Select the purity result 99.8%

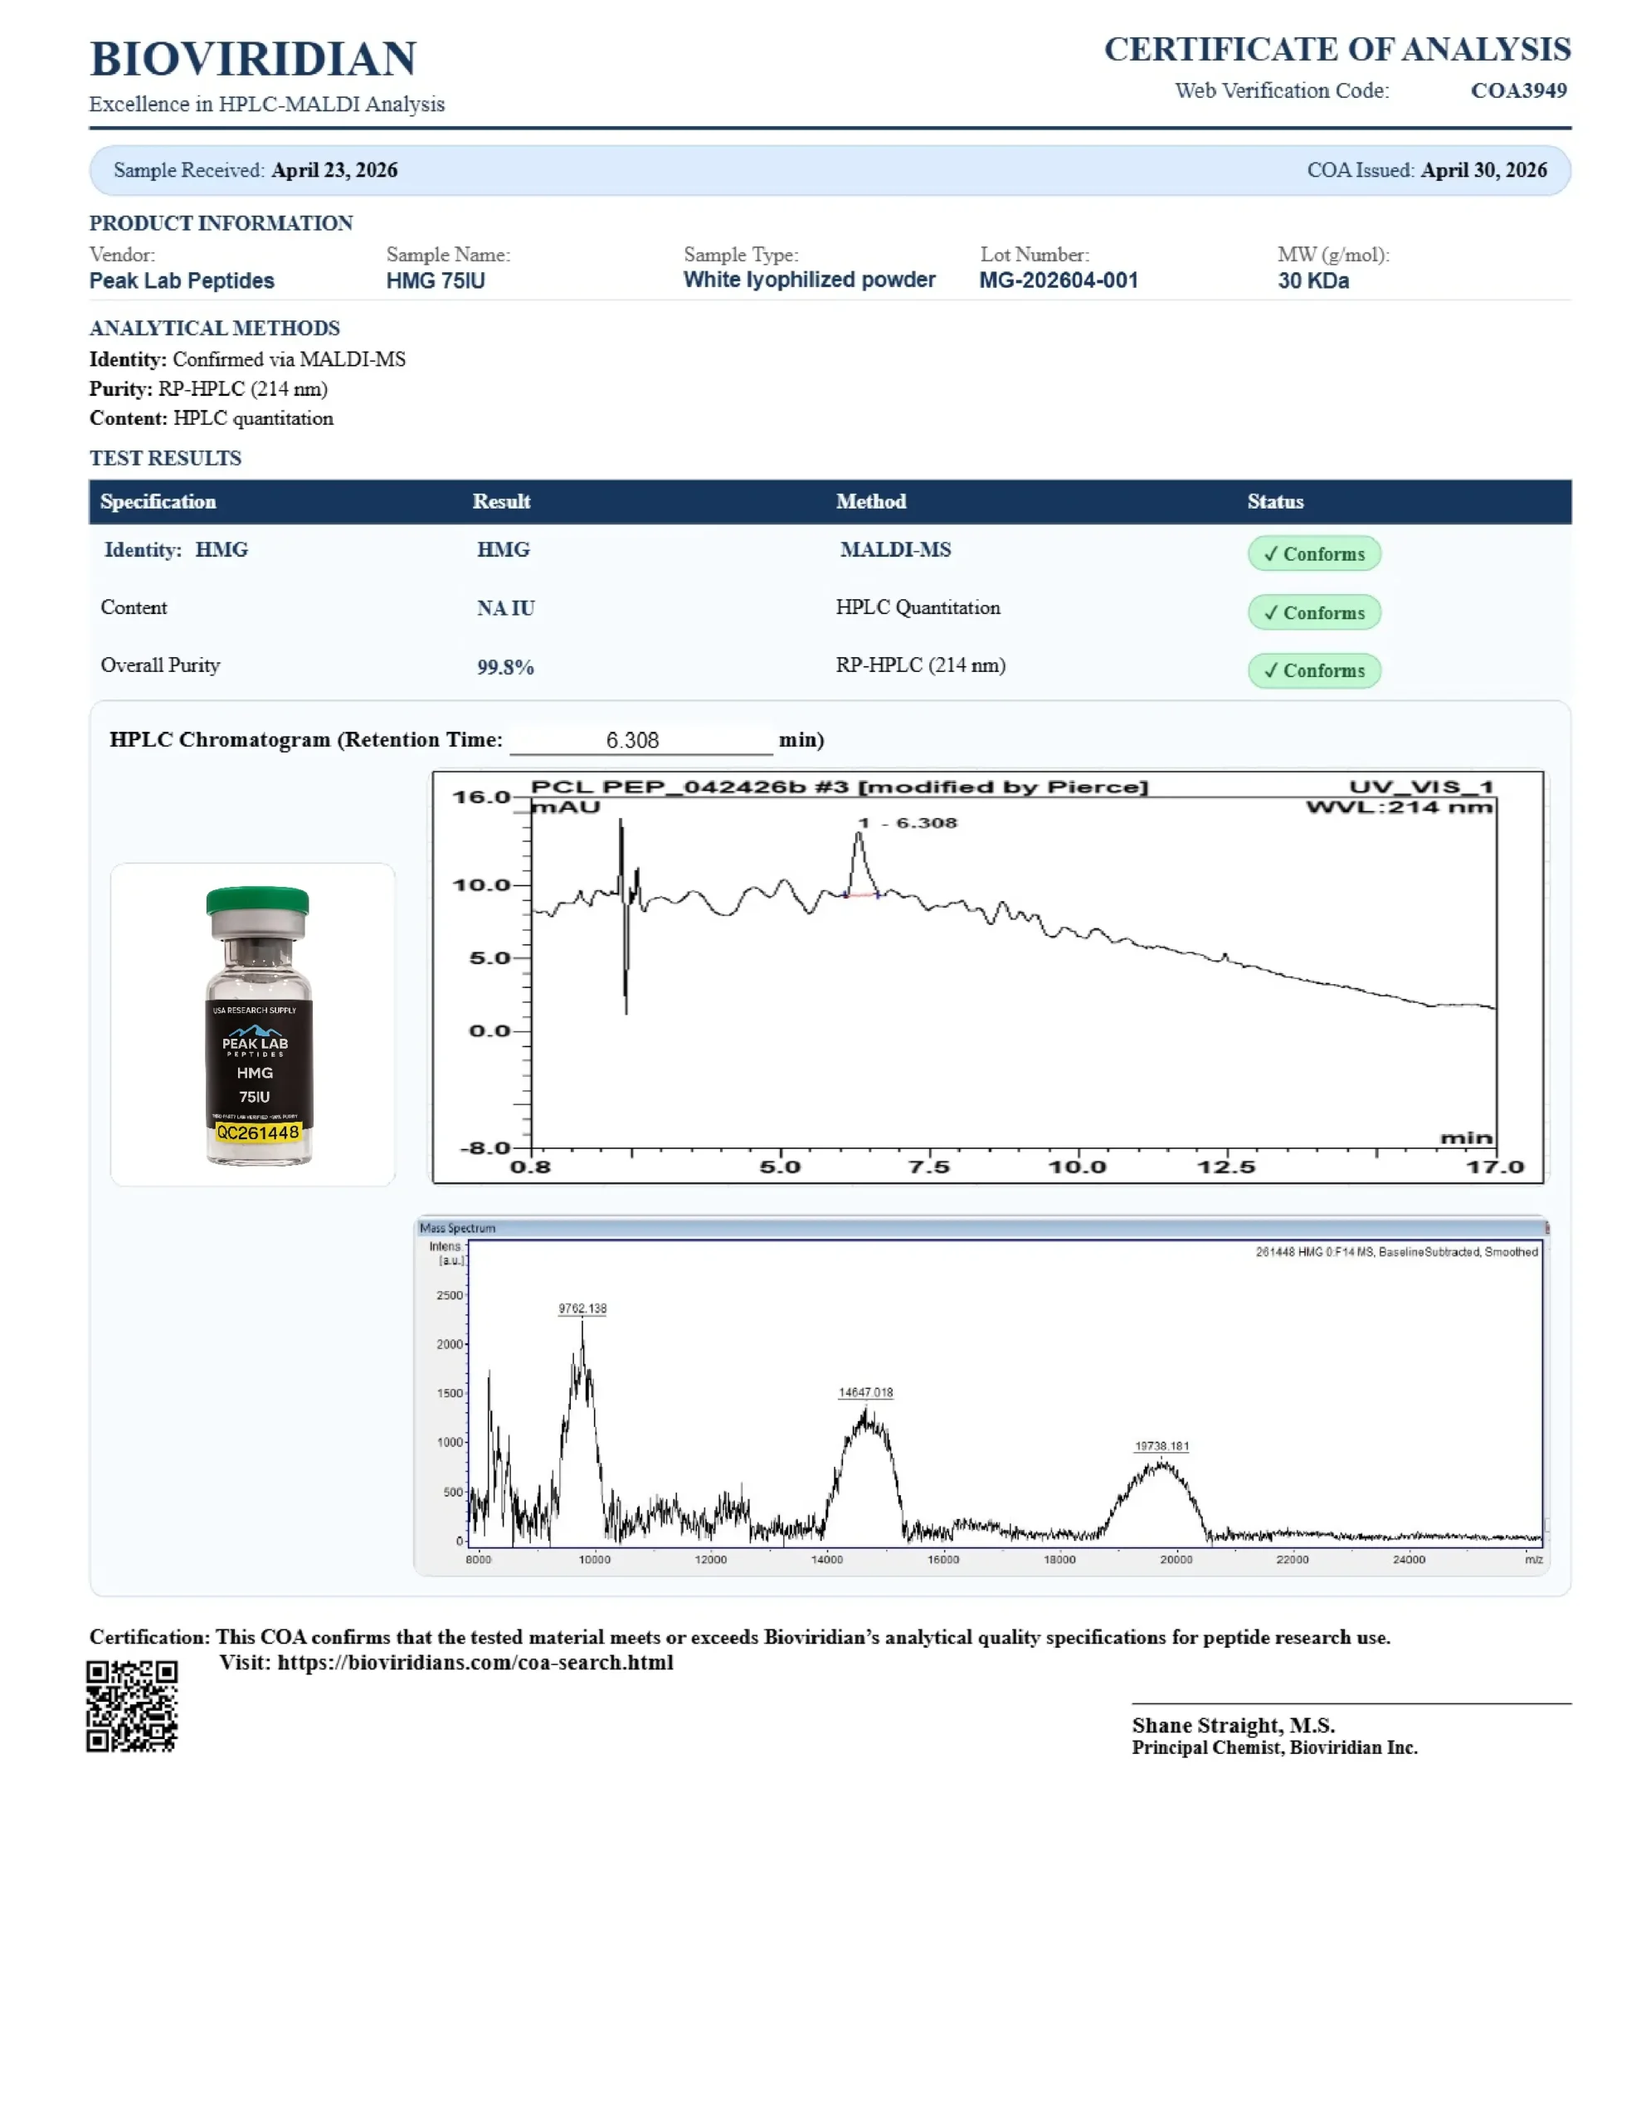coord(505,667)
